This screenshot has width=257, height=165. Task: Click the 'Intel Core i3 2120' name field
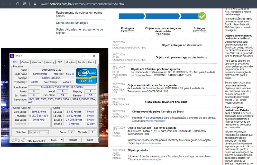(51, 70)
